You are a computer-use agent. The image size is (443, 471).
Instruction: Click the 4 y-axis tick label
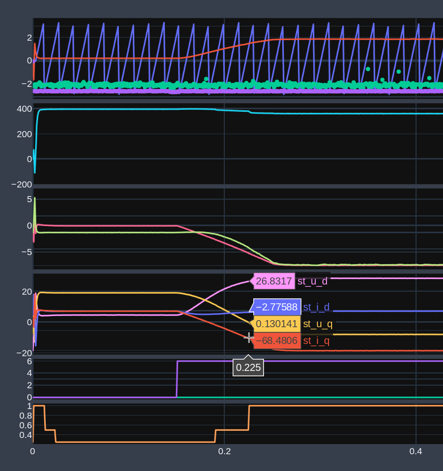pyautogui.click(x=29, y=373)
